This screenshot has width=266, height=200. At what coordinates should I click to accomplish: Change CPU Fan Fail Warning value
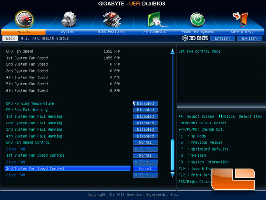(x=146, y=110)
